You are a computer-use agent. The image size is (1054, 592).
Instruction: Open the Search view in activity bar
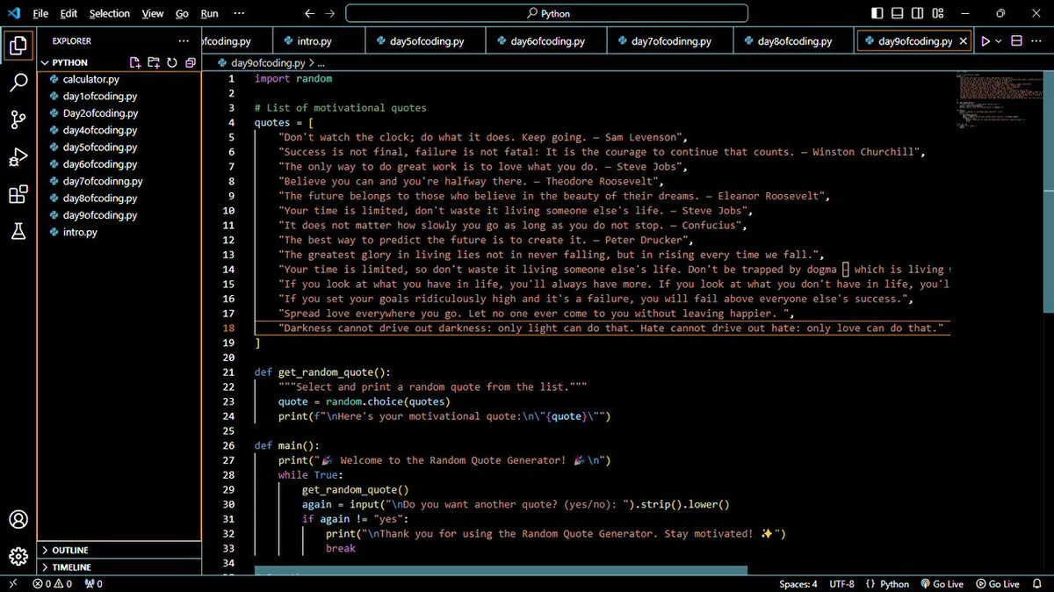point(18,83)
